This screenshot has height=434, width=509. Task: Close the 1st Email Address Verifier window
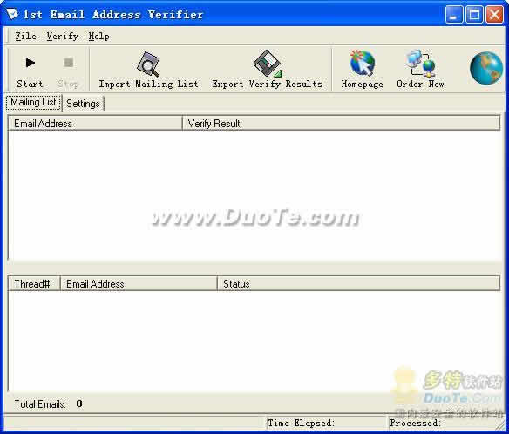(x=494, y=15)
